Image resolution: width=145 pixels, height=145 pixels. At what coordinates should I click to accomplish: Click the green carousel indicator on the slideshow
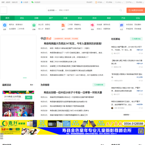(x=25, y=78)
